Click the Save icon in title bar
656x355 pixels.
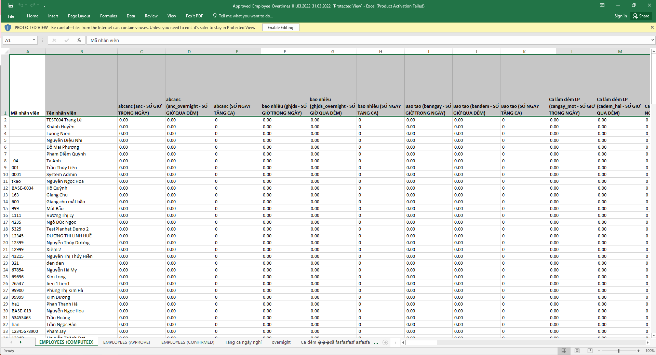click(11, 5)
